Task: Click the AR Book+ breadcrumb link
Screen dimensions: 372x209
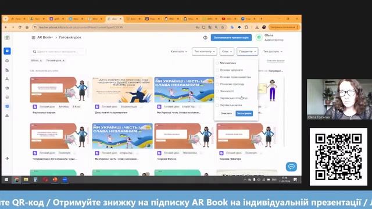Action: click(x=45, y=37)
